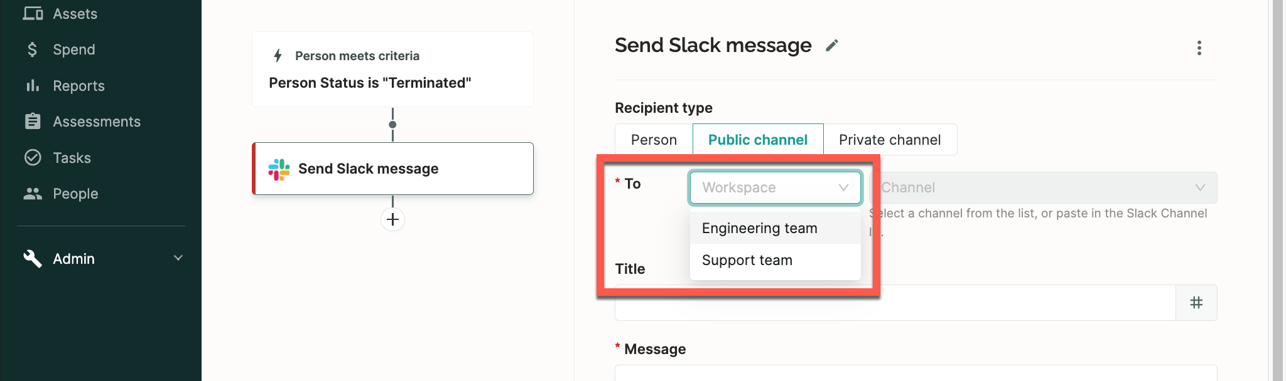Click the Assessments clipboard icon
The width and height of the screenshot is (1286, 381).
tap(33, 121)
